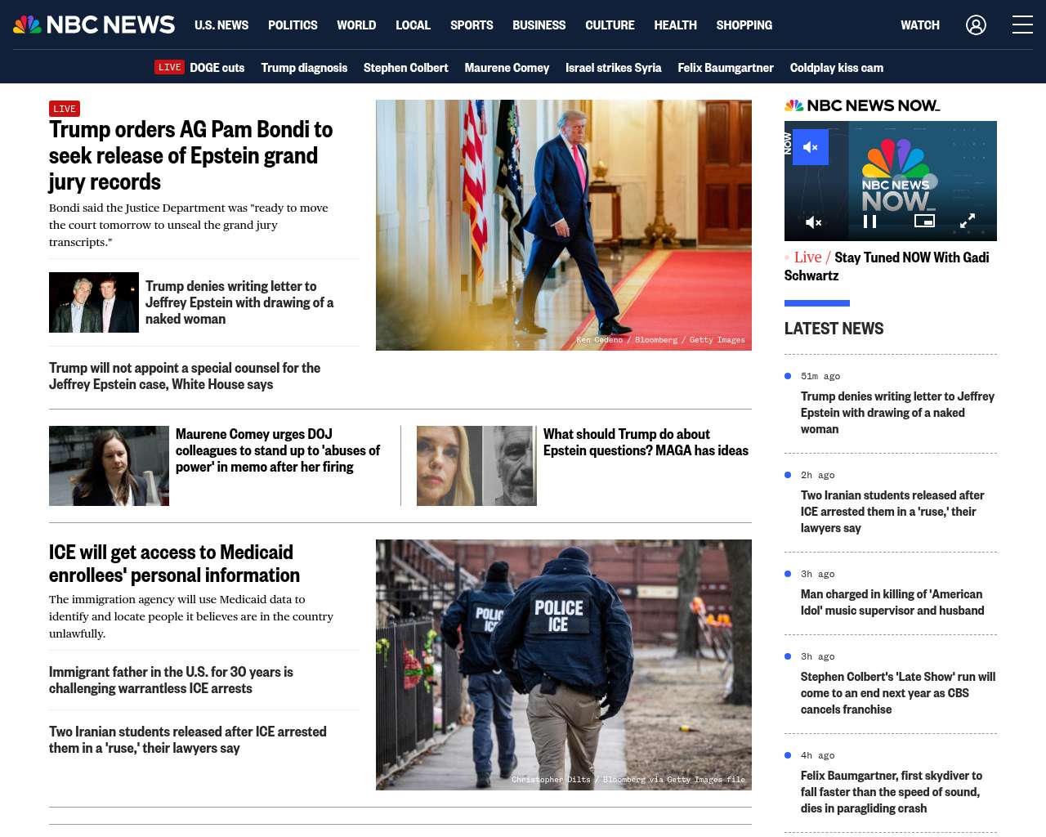This screenshot has width=1046, height=837.
Task: Open the Health section
Action: click(675, 25)
